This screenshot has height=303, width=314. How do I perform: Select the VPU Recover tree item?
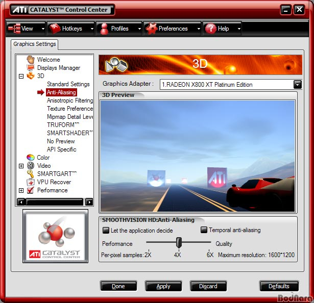(54, 182)
